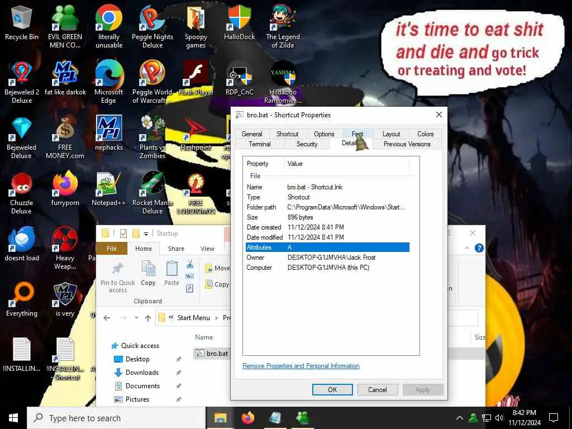Open the !INSTALLIN - Shortcut icon
The height and width of the screenshot is (429, 572).
pyautogui.click(x=66, y=359)
